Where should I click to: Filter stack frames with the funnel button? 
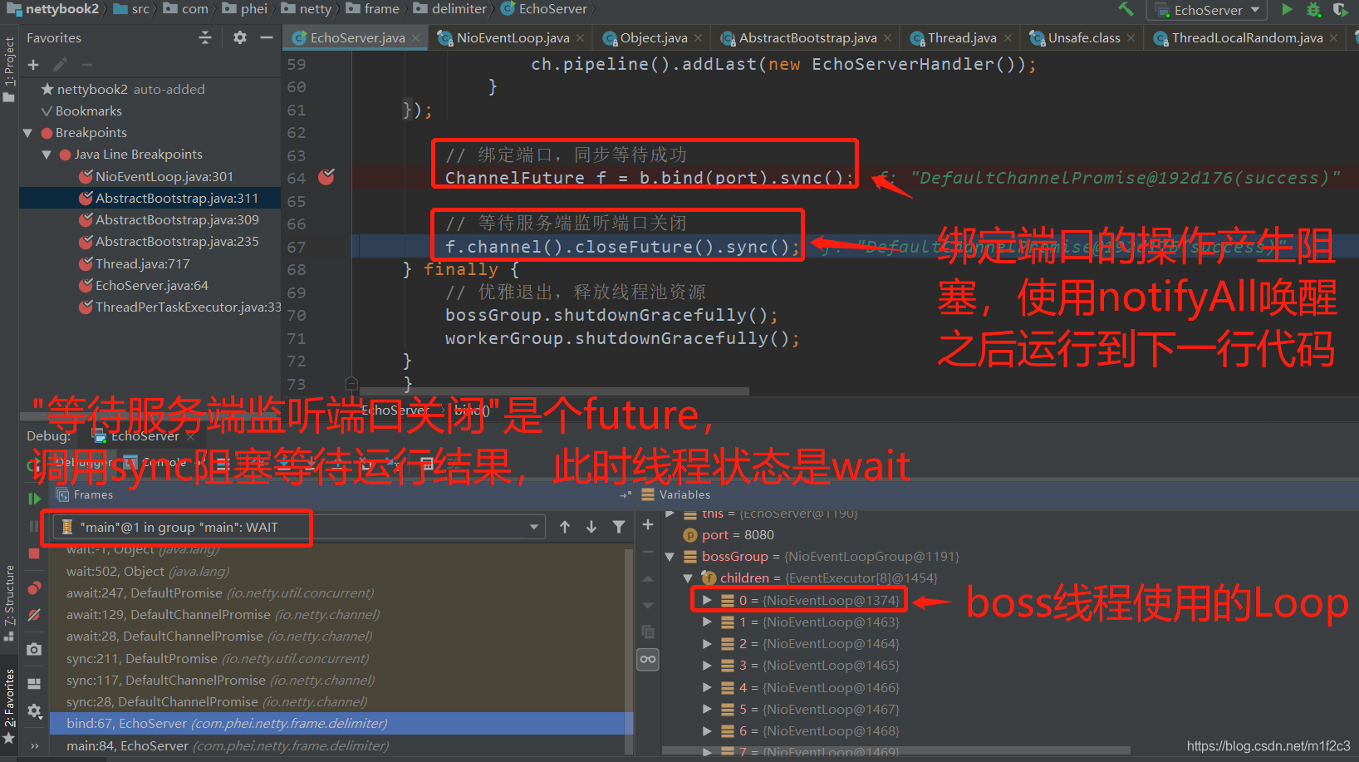point(619,526)
